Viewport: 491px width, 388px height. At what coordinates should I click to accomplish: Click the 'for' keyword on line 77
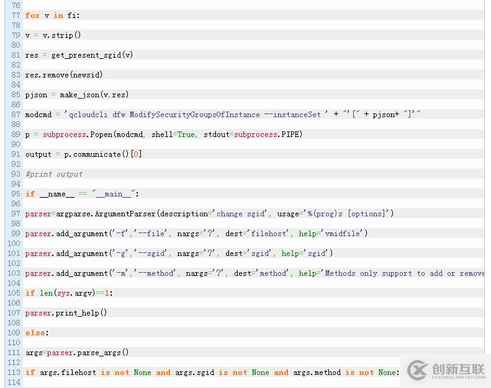(32, 15)
